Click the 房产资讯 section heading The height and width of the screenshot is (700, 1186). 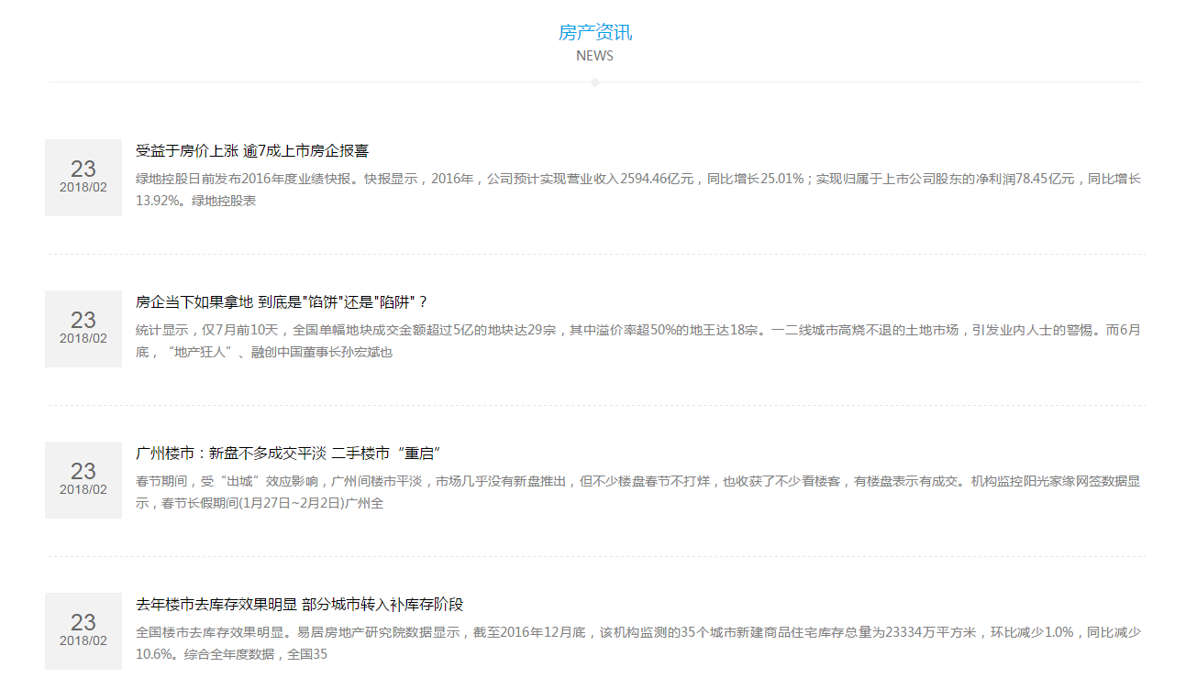point(594,33)
